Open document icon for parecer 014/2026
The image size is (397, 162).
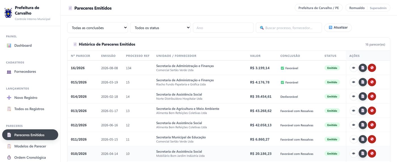coord(363,96)
